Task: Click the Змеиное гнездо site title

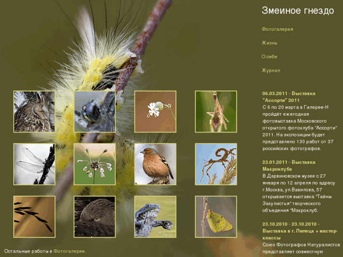Action: [298, 11]
